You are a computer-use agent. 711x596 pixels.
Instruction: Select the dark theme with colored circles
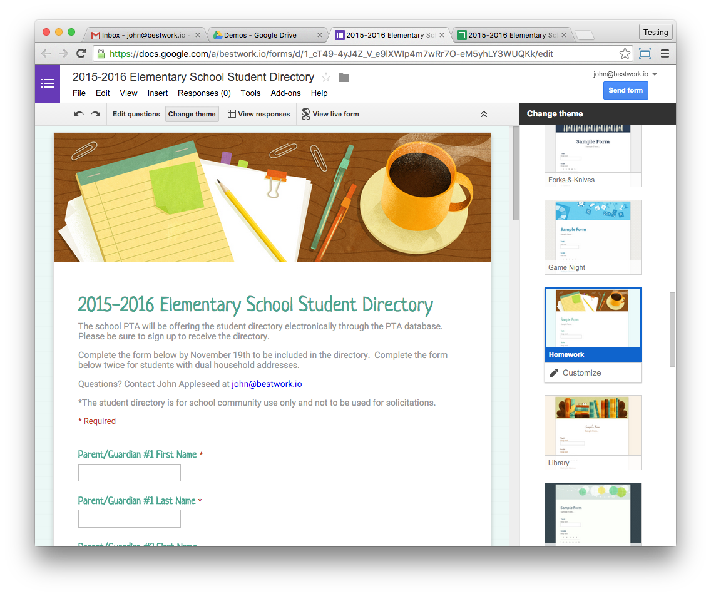pyautogui.click(x=593, y=514)
